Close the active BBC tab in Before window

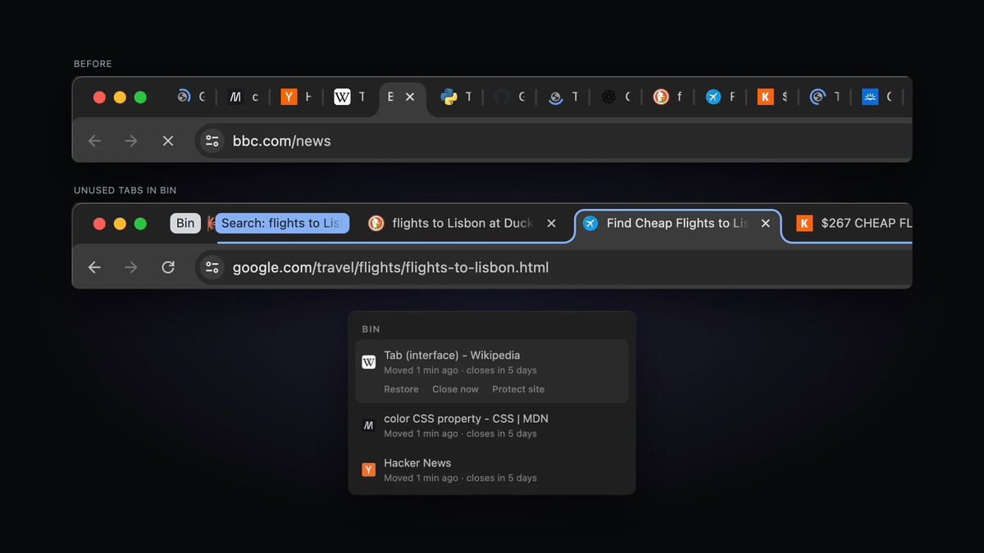410,97
